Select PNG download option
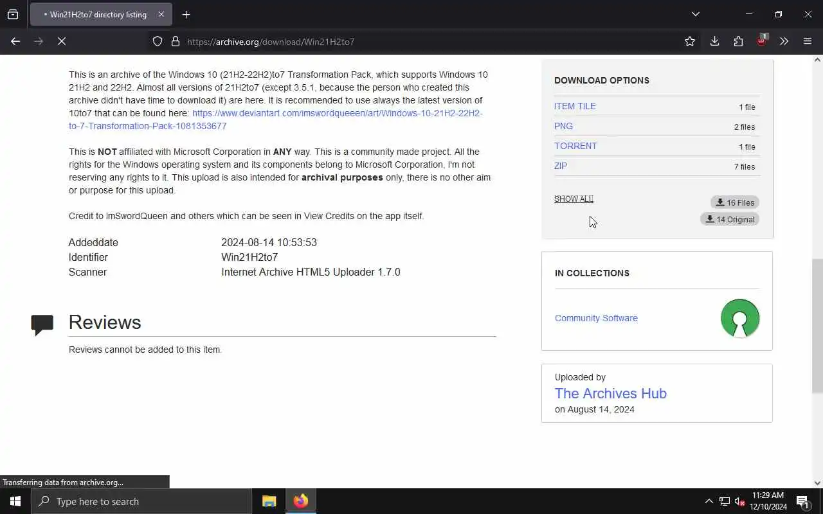The width and height of the screenshot is (823, 514). pyautogui.click(x=563, y=126)
